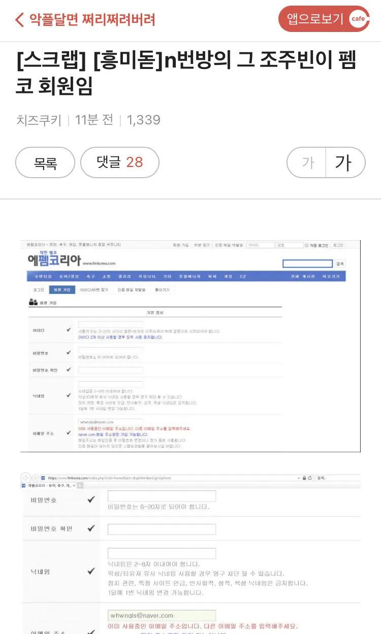Click the browser back arrow in lower screenshot
The height and width of the screenshot is (634, 381).
tap(25, 478)
